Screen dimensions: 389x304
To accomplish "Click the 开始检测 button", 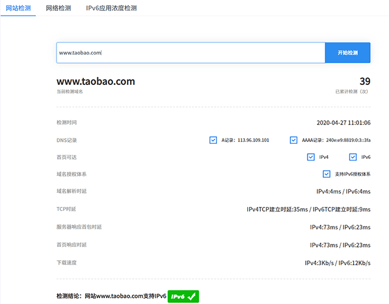I will coord(348,53).
